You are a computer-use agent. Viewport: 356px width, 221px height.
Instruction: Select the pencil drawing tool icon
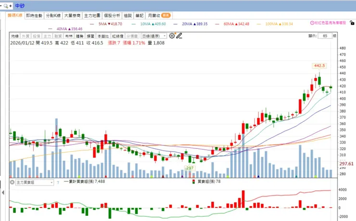(x=179, y=36)
